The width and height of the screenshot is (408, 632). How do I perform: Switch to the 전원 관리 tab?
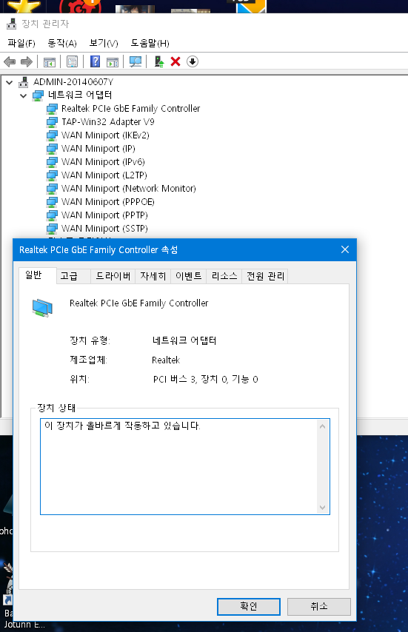265,276
